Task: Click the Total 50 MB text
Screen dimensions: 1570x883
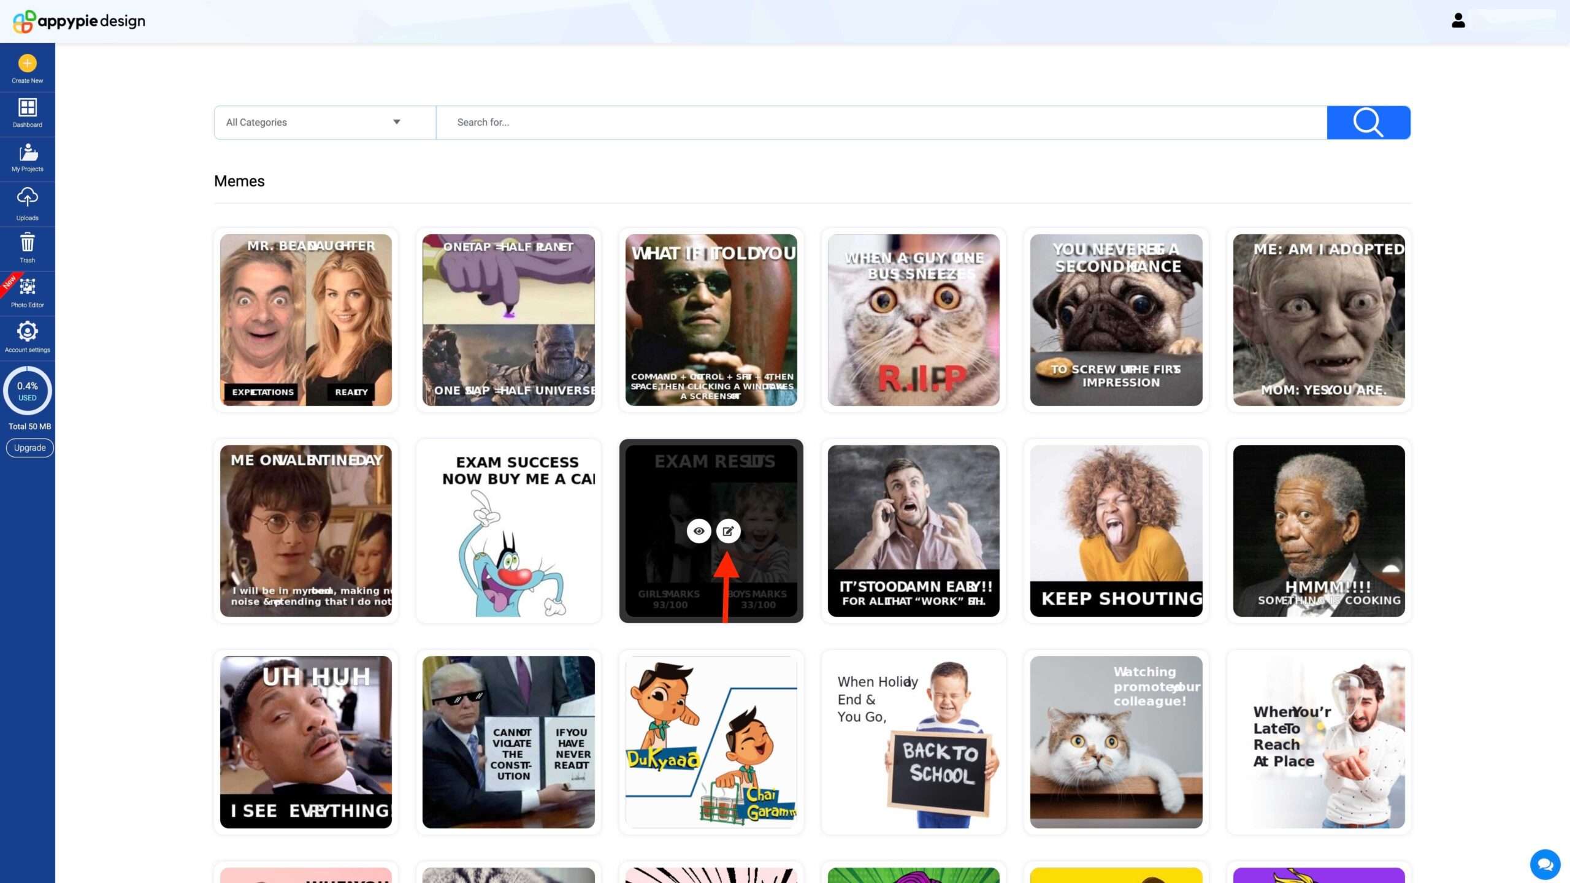Action: pyautogui.click(x=29, y=426)
